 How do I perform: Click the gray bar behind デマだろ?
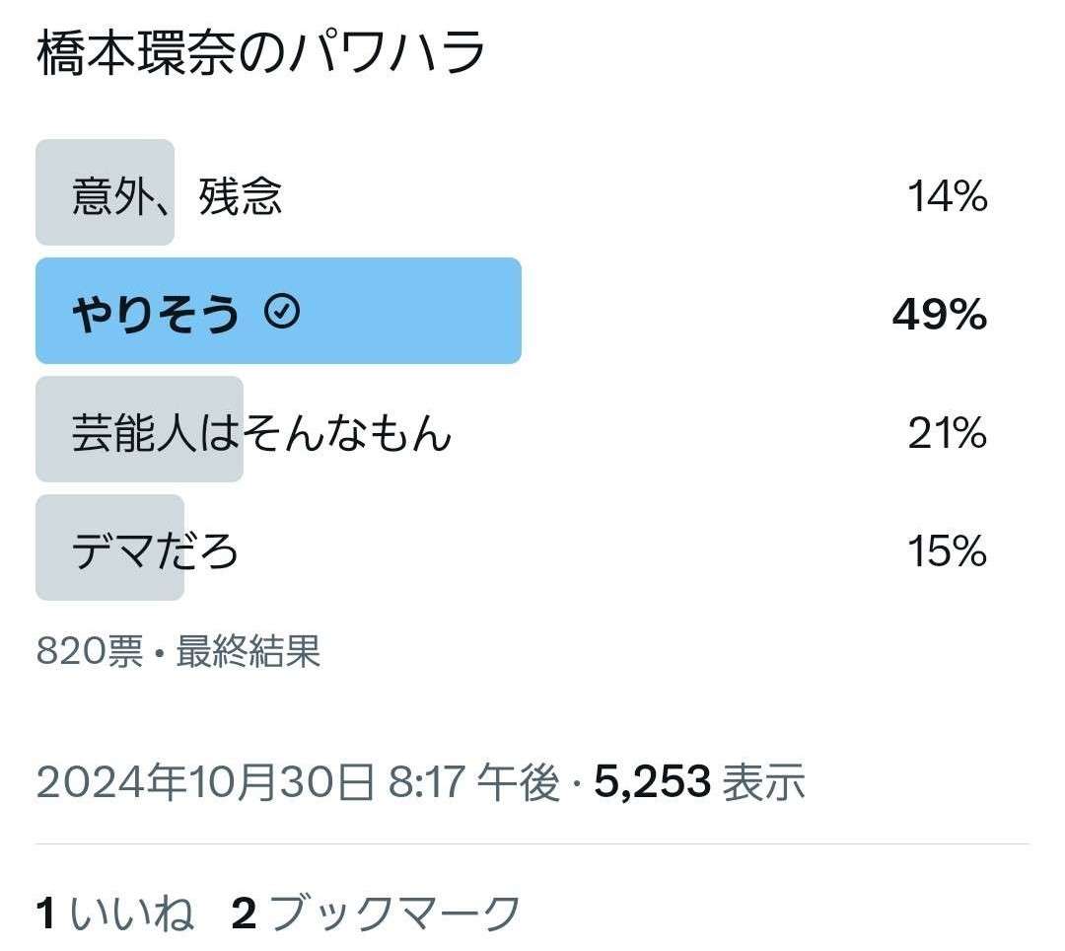109,548
